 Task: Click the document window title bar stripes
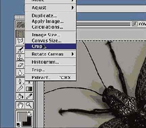(x=103, y=24)
